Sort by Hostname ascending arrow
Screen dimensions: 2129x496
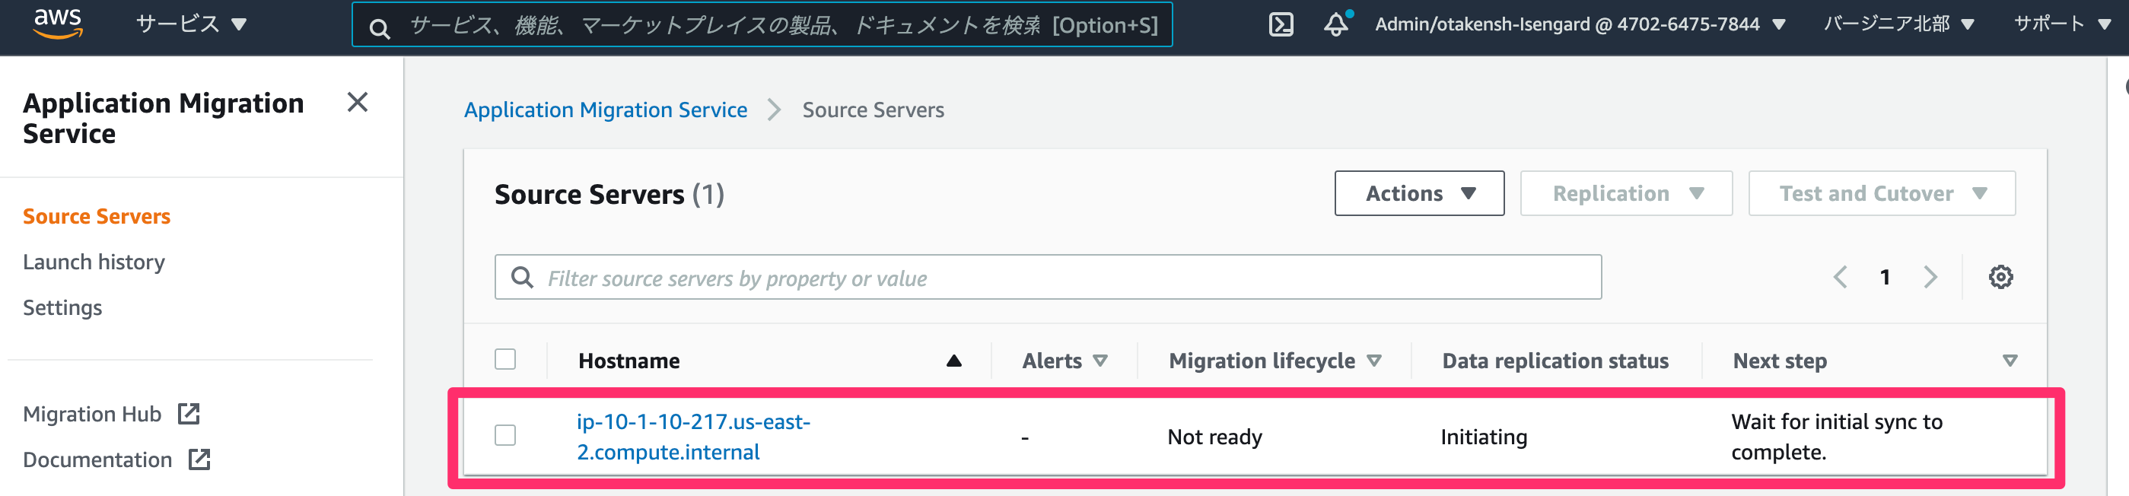point(953,361)
